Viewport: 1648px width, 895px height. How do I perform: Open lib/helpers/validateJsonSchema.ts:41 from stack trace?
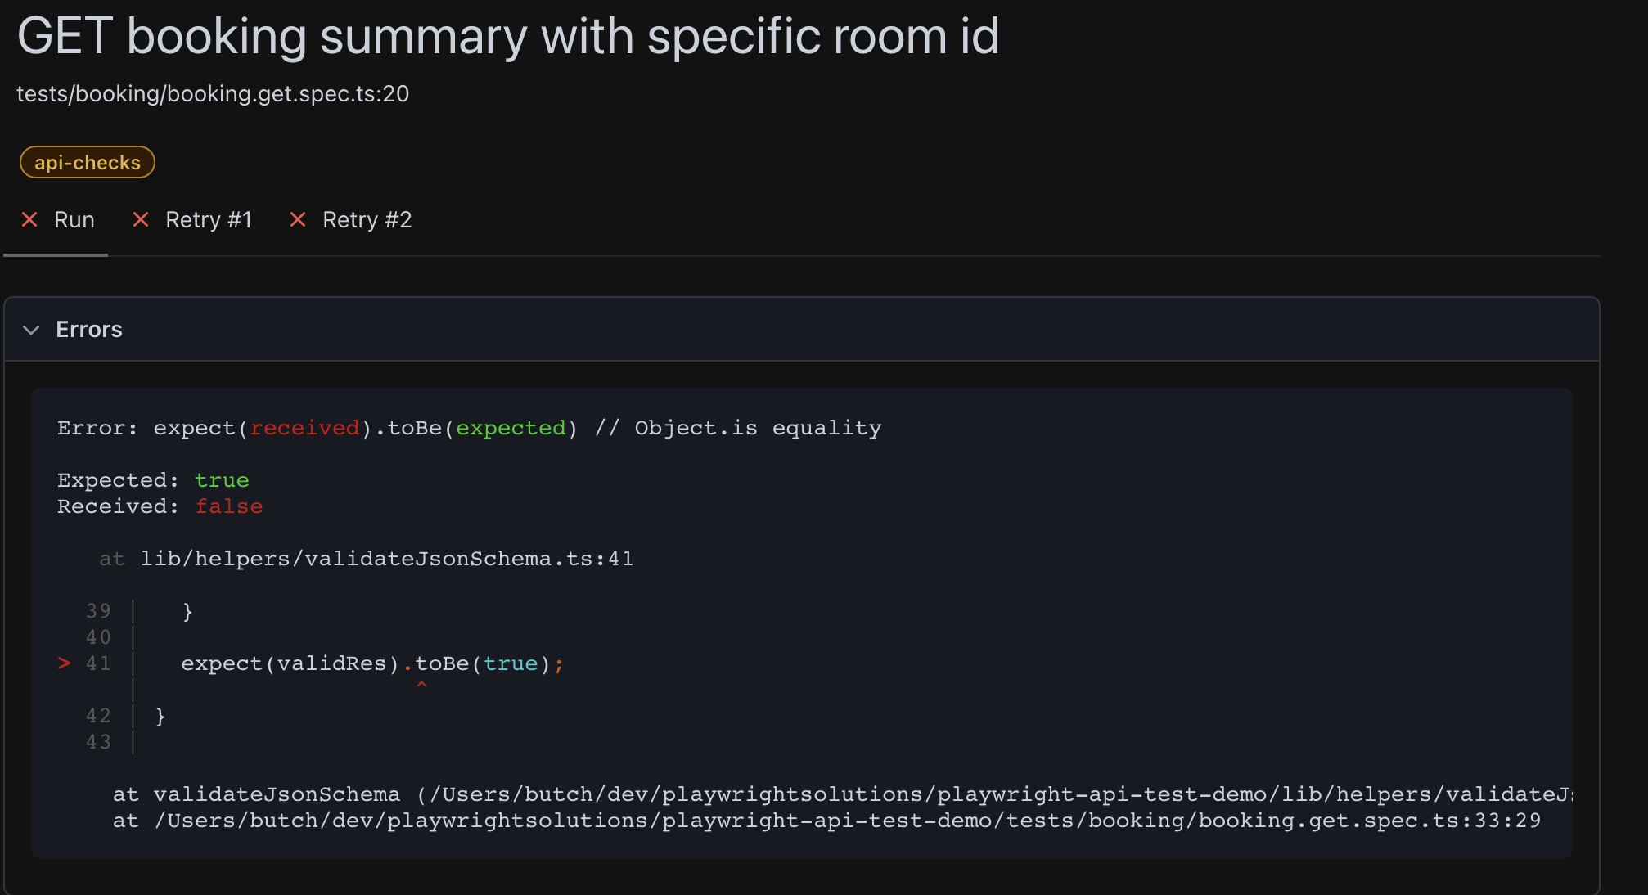[385, 558]
